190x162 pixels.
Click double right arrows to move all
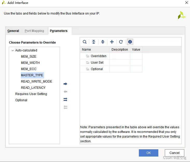(x=65, y=99)
